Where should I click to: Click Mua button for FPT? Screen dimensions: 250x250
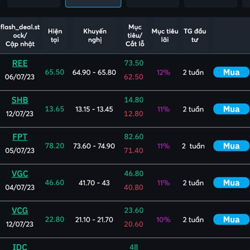click(231, 146)
